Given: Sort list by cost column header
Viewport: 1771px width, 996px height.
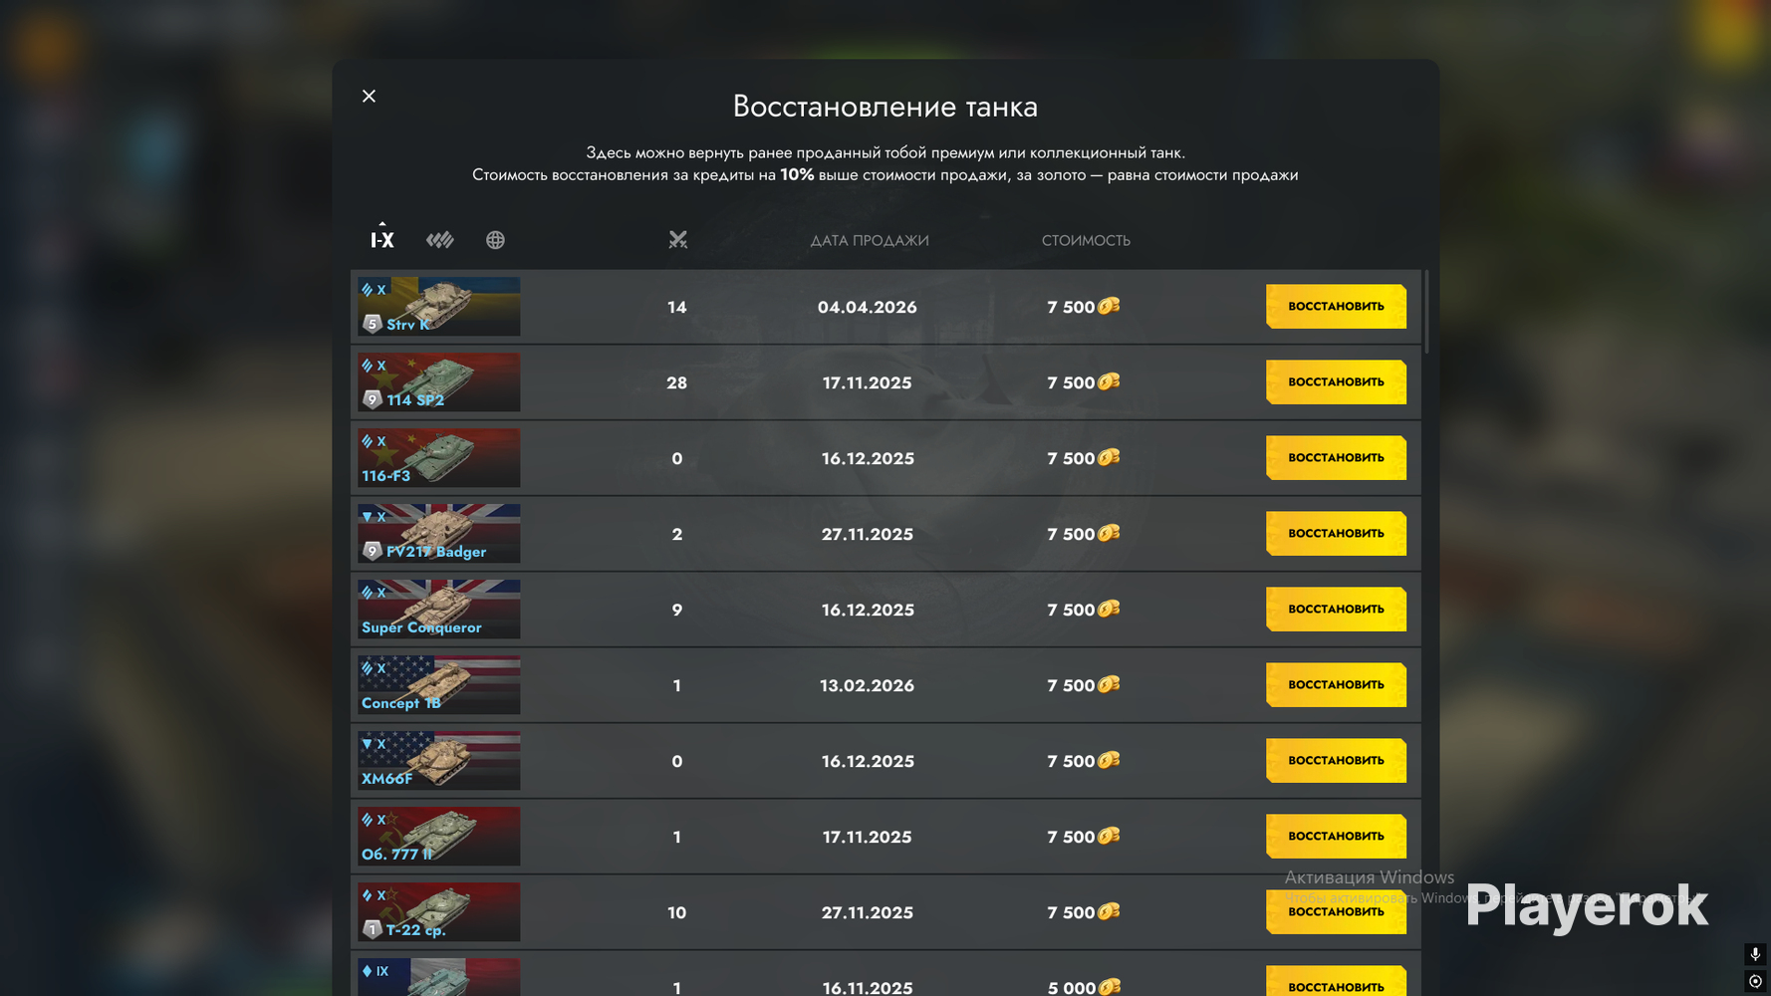Looking at the screenshot, I should click(x=1086, y=240).
